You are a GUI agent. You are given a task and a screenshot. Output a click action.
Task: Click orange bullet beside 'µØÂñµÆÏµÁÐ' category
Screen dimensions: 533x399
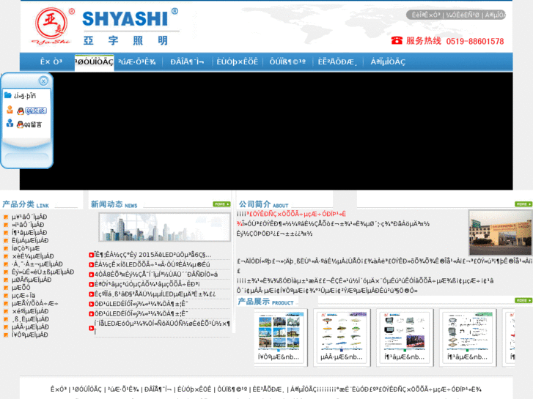[x=6, y=280]
